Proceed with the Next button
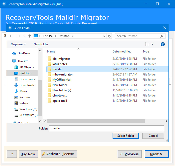The width and height of the screenshot is (175, 166). coord(157,154)
